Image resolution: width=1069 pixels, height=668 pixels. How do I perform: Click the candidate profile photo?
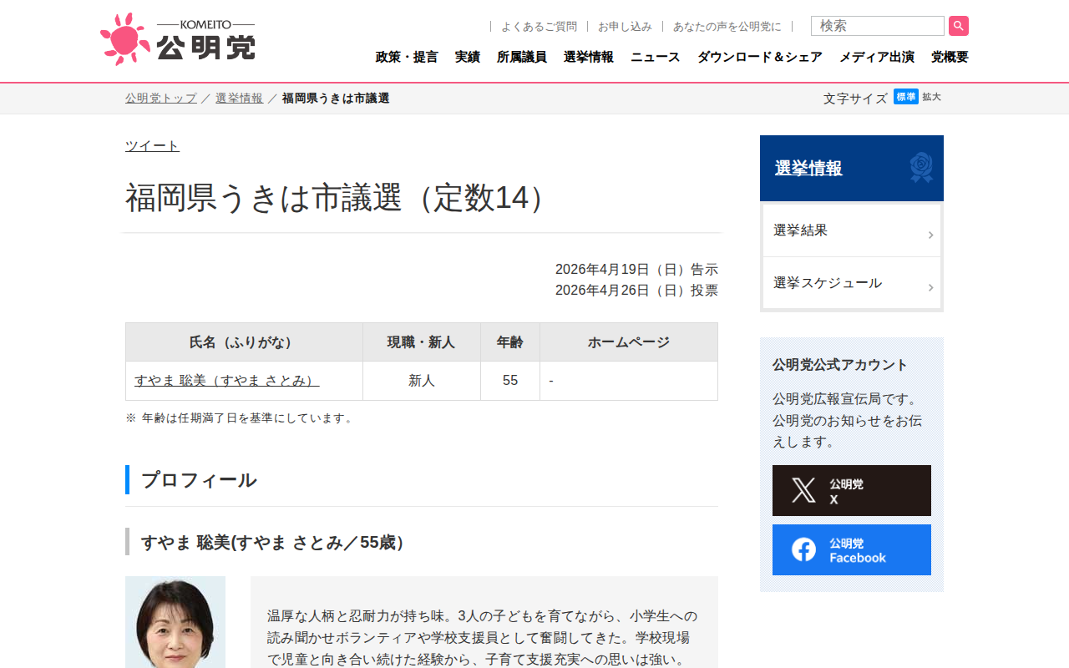tap(175, 622)
